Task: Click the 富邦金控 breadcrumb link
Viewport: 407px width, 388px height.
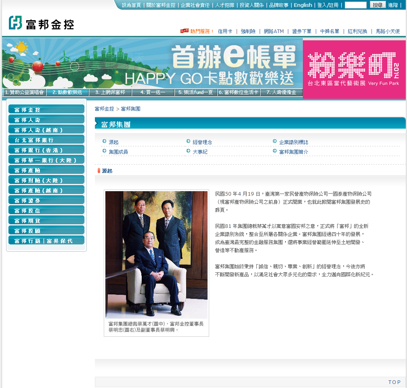Action: [104, 109]
